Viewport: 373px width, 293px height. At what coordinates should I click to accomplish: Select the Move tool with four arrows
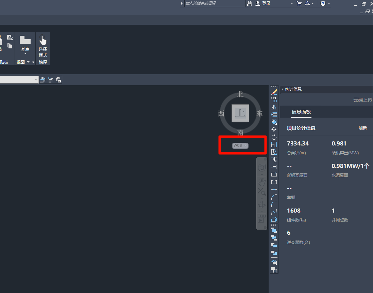(274, 129)
